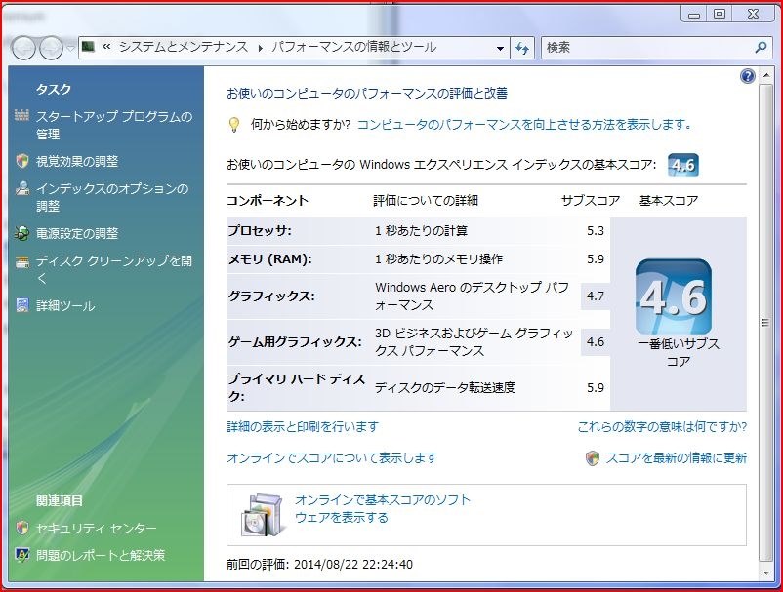Click the 一番低いサブスコア caption
The width and height of the screenshot is (783, 592).
coord(679,353)
